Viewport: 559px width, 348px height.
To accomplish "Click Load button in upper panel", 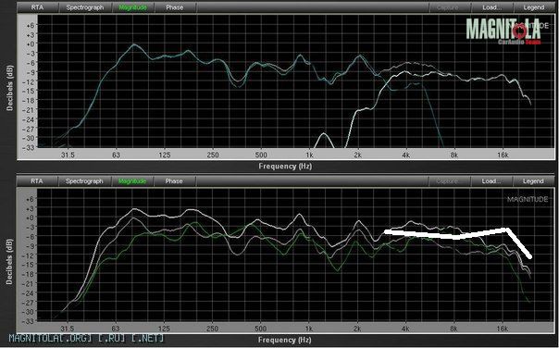I will pos(492,7).
